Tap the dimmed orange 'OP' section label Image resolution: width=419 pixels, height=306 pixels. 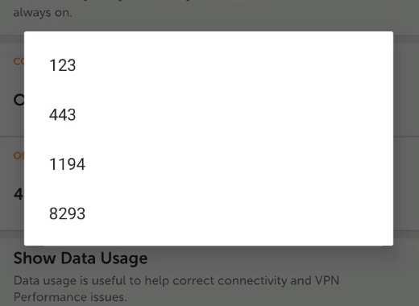[x=19, y=155]
